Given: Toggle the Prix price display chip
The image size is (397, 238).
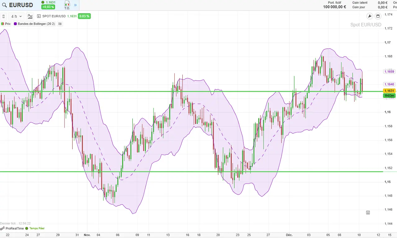Looking at the screenshot, I should click(6, 24).
